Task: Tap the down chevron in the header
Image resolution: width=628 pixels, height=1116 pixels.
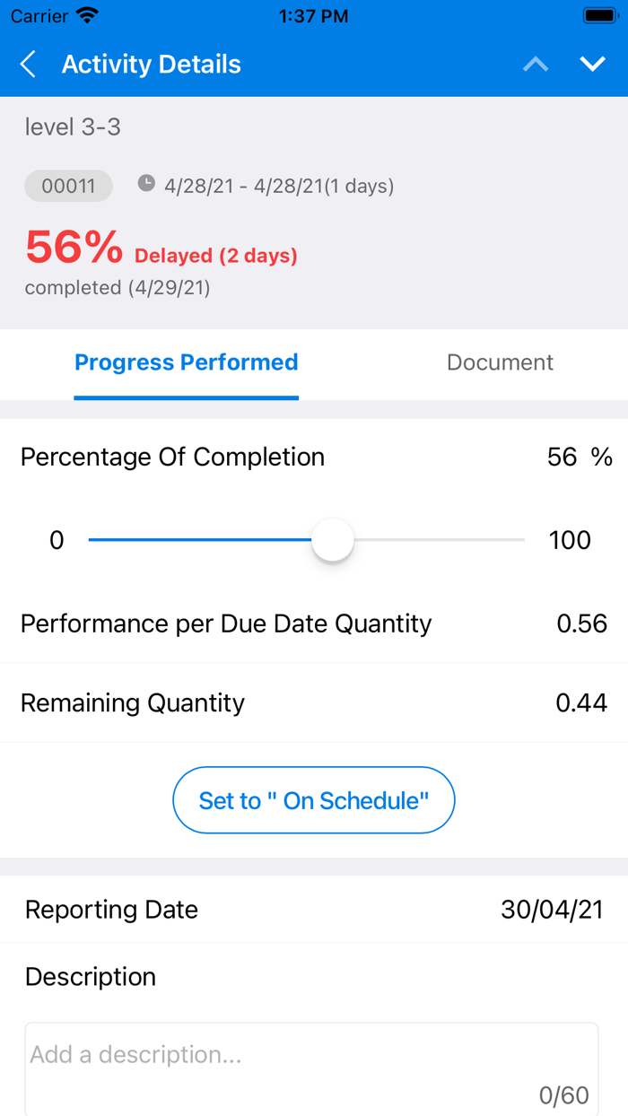Action: [592, 64]
